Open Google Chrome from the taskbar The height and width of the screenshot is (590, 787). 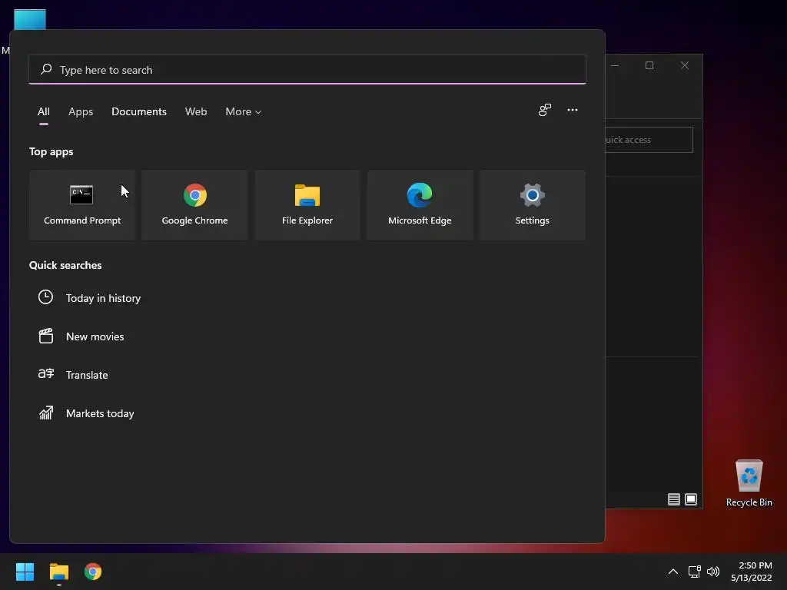tap(93, 572)
